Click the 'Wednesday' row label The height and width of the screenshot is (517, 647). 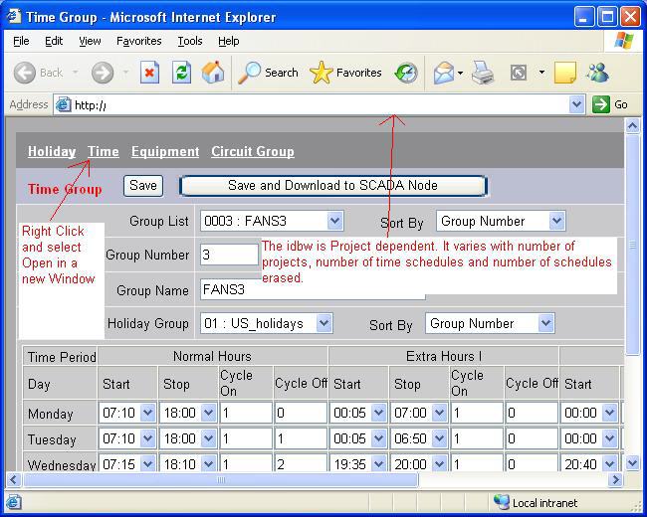(x=62, y=464)
